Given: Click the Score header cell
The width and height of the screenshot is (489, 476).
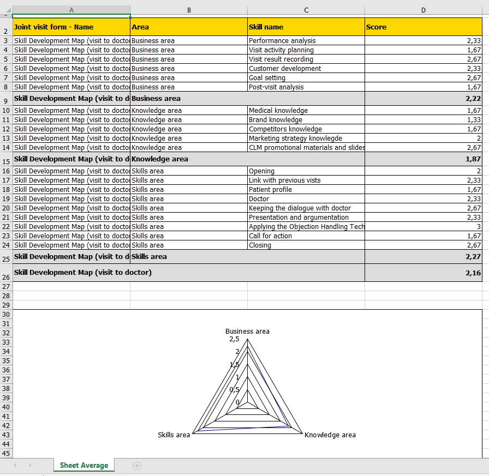Looking at the screenshot, I should click(424, 27).
